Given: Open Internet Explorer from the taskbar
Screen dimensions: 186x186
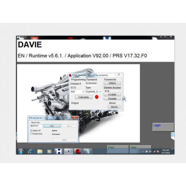Looking at the screenshot, I should coord(30,151).
